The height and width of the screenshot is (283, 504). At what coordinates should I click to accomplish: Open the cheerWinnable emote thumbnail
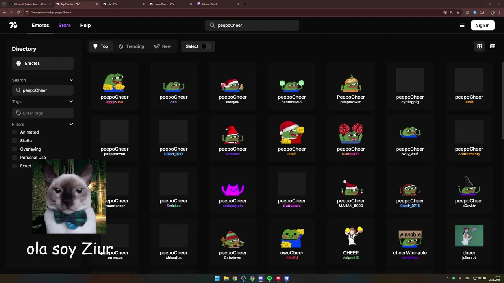[410, 239]
